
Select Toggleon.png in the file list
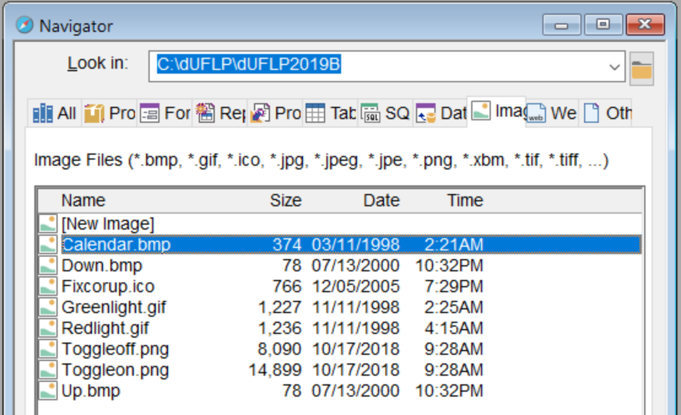pos(115,370)
